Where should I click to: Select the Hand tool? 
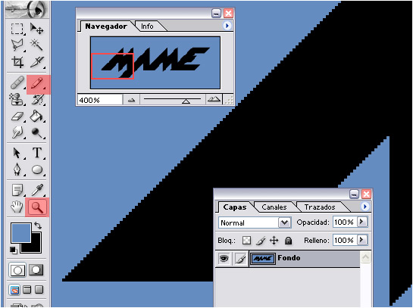pos(17,207)
